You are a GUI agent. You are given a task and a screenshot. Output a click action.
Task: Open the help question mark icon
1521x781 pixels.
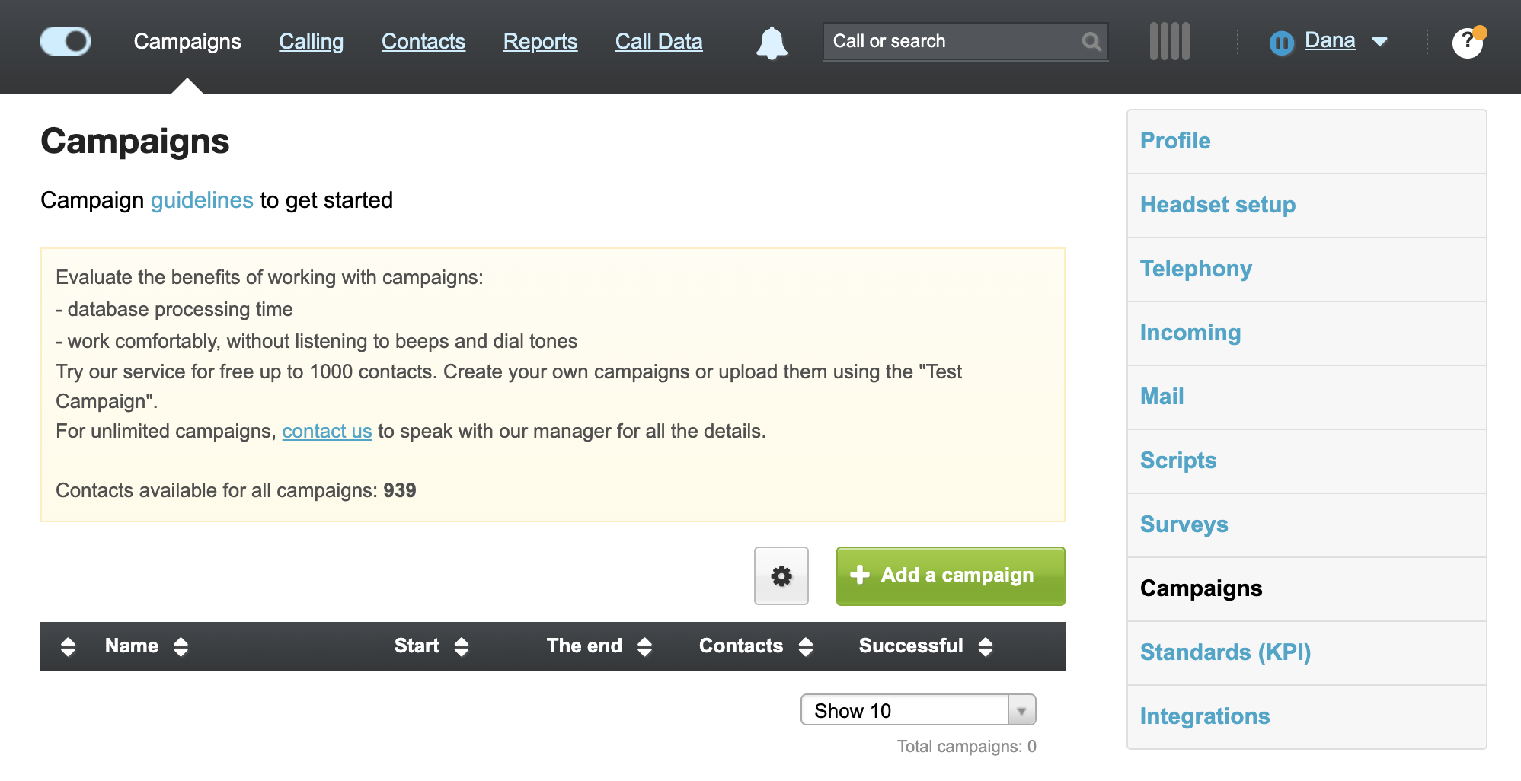click(x=1467, y=43)
